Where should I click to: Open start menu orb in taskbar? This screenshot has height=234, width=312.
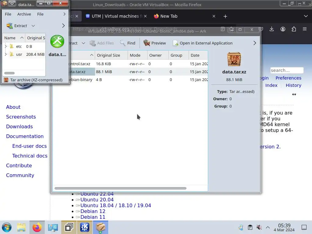[7, 227]
